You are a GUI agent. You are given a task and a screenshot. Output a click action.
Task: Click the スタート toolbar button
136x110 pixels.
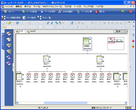pos(9,12)
